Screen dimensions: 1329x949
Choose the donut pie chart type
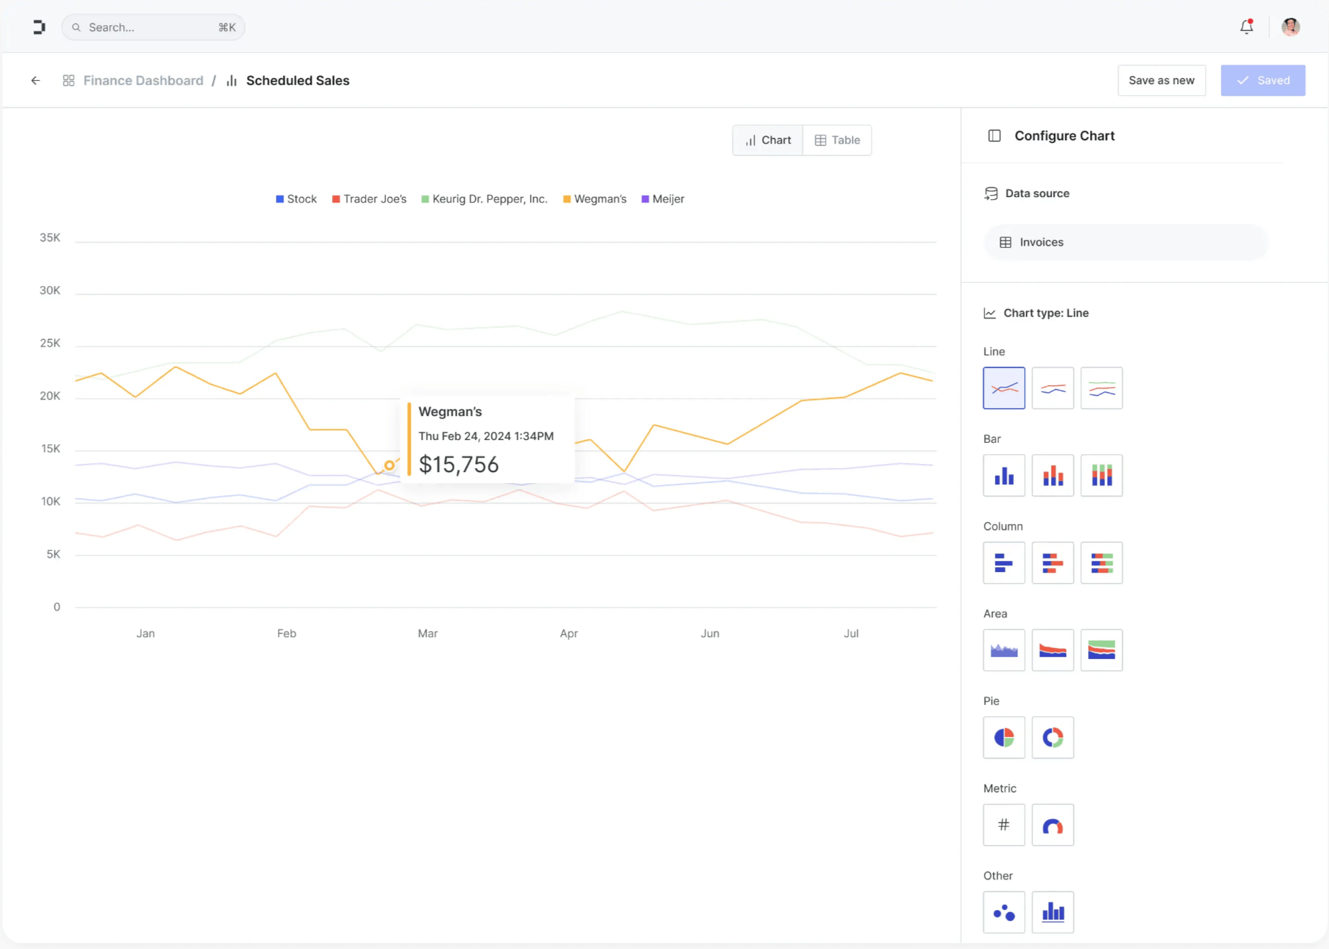[x=1052, y=738]
